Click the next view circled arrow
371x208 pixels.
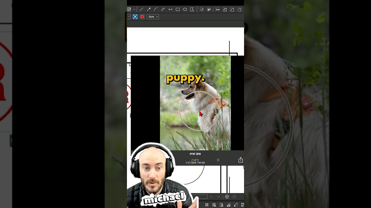pos(234,197)
